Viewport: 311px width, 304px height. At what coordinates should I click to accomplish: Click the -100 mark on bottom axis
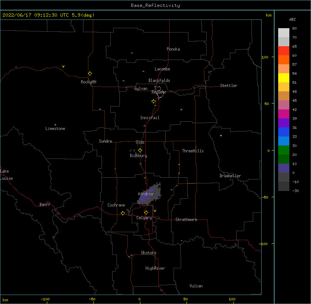[x=45, y=299]
